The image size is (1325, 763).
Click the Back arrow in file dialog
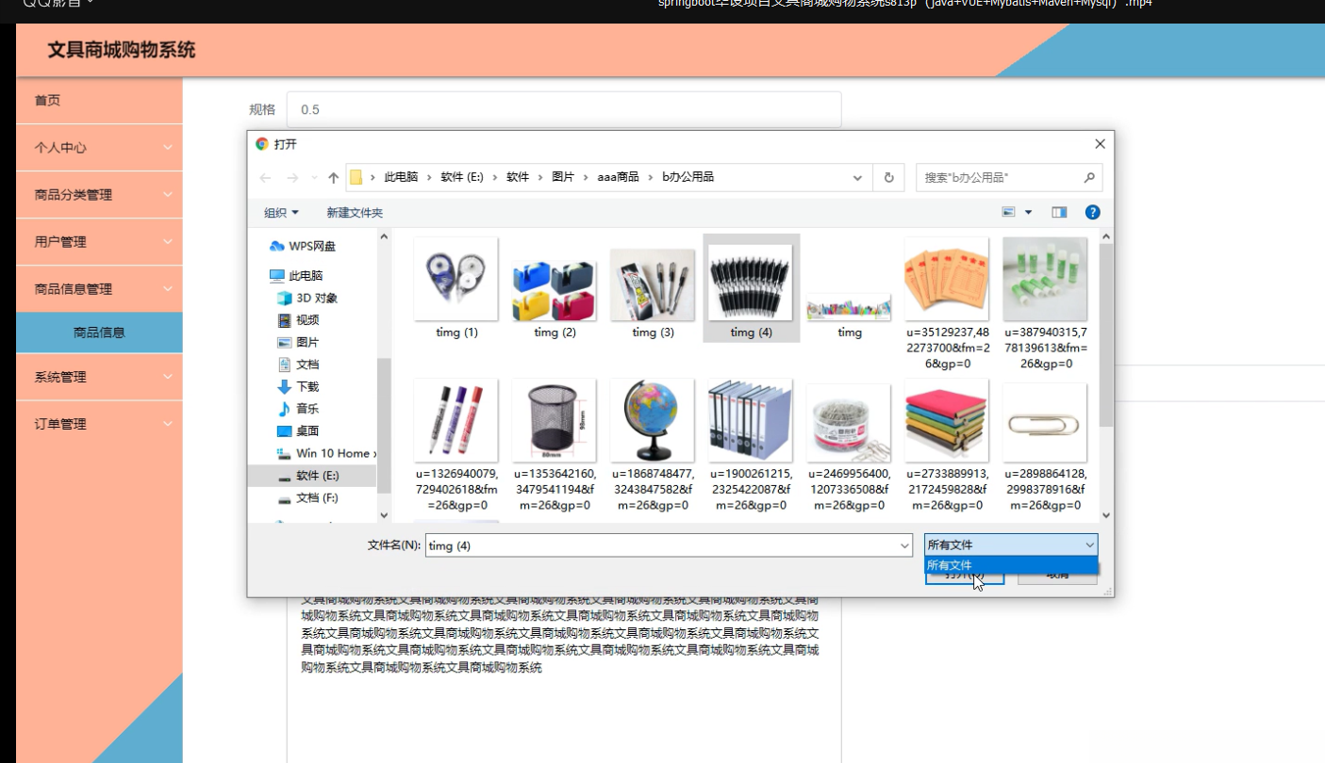266,177
